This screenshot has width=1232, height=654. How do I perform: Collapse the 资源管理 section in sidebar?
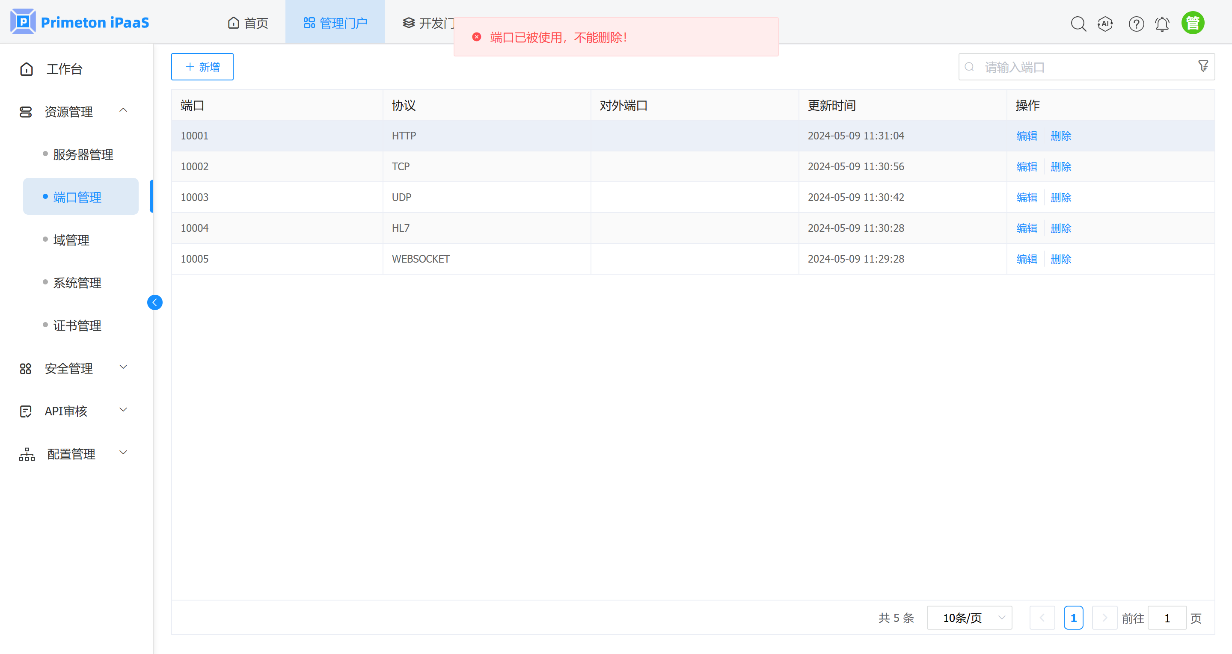pyautogui.click(x=123, y=110)
